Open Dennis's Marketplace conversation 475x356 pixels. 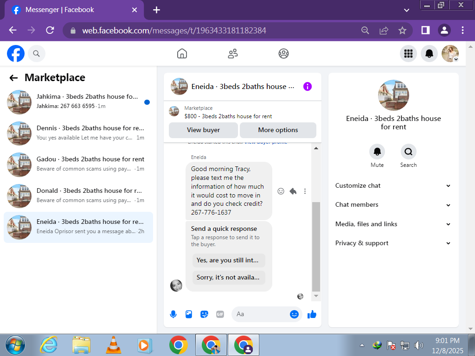(78, 133)
